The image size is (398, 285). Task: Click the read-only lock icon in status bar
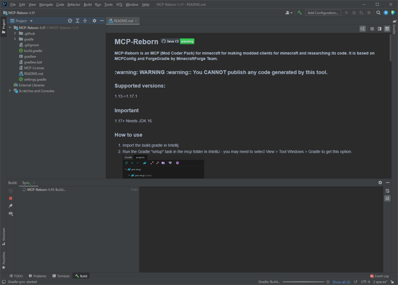coord(392,282)
